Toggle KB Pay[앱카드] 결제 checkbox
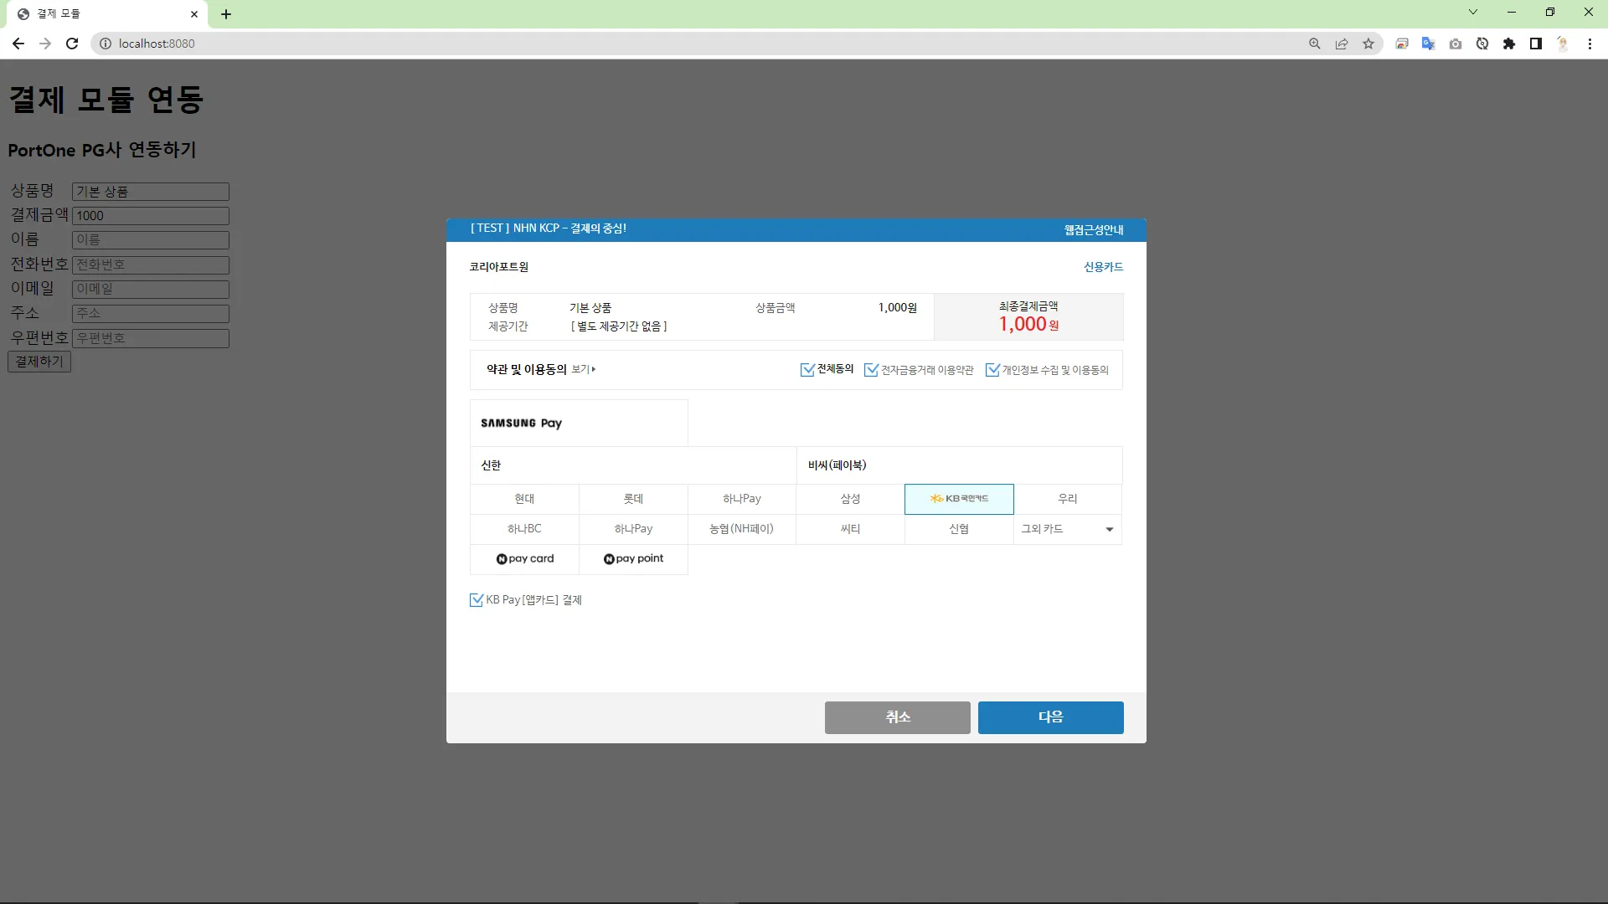 477,600
